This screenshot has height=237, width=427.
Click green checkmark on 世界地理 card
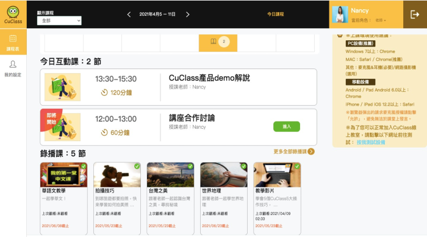click(x=243, y=166)
